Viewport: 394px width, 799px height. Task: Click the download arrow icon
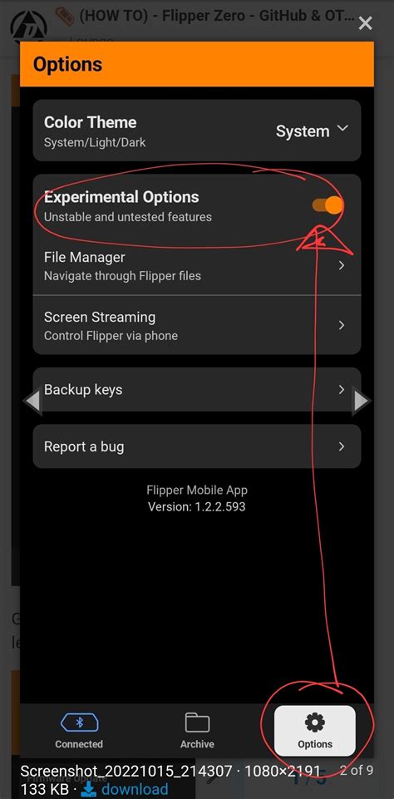pyautogui.click(x=89, y=789)
